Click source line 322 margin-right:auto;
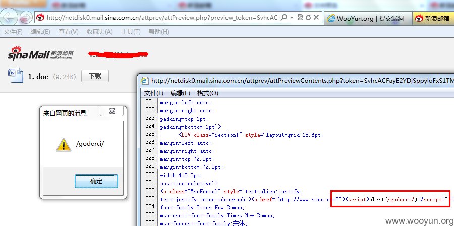The height and width of the screenshot is (226, 454). pyautogui.click(x=187, y=110)
